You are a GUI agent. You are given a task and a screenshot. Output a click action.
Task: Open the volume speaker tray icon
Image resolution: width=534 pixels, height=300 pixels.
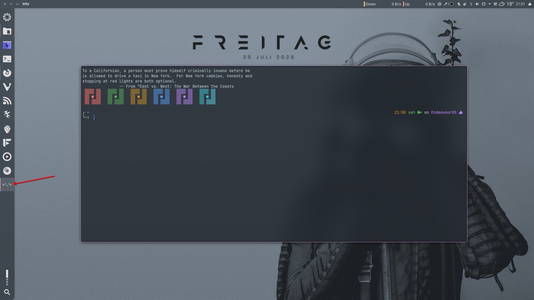[x=477, y=4]
